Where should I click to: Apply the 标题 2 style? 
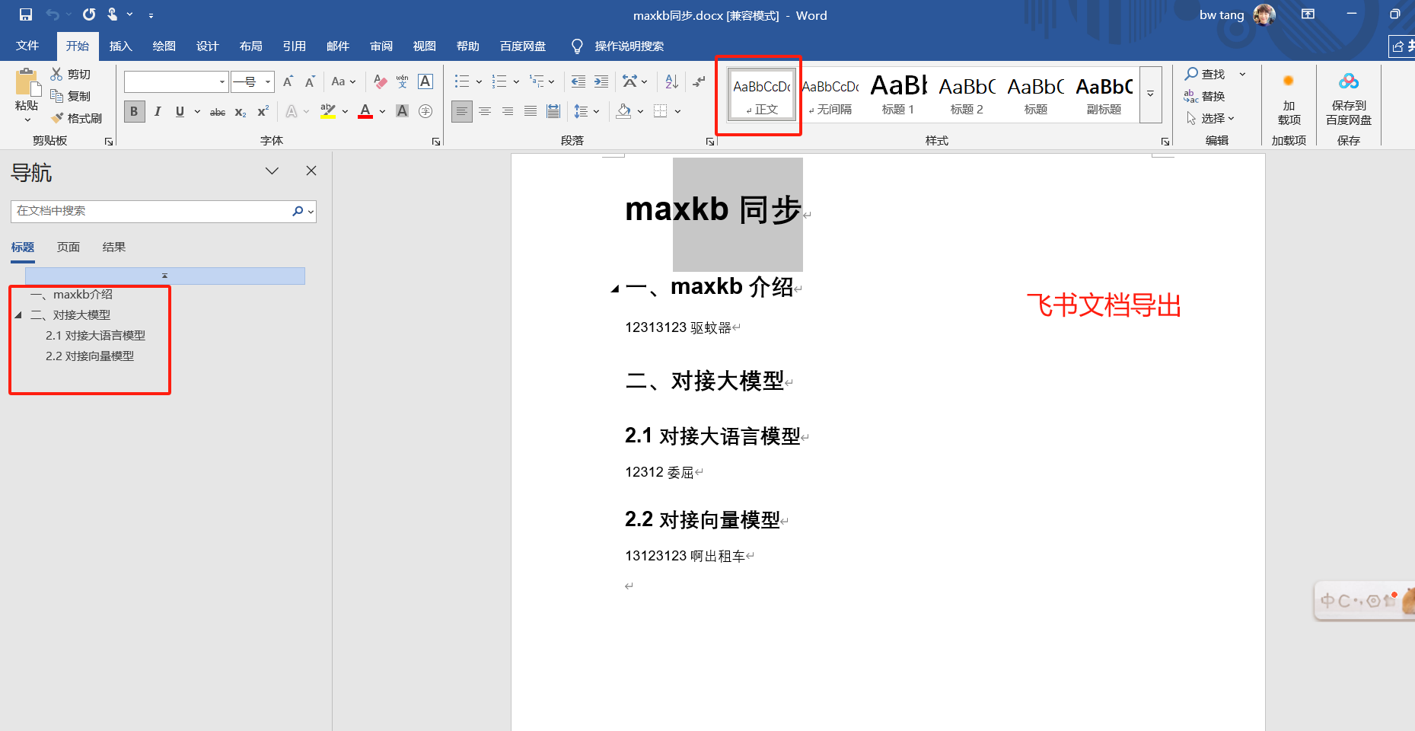967,94
